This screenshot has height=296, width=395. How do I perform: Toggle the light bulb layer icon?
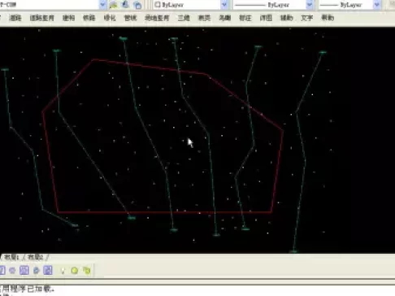[63, 270]
